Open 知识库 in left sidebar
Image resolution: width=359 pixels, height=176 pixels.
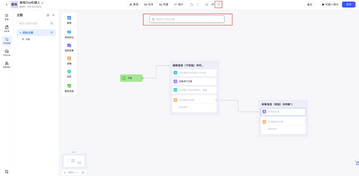[7, 29]
